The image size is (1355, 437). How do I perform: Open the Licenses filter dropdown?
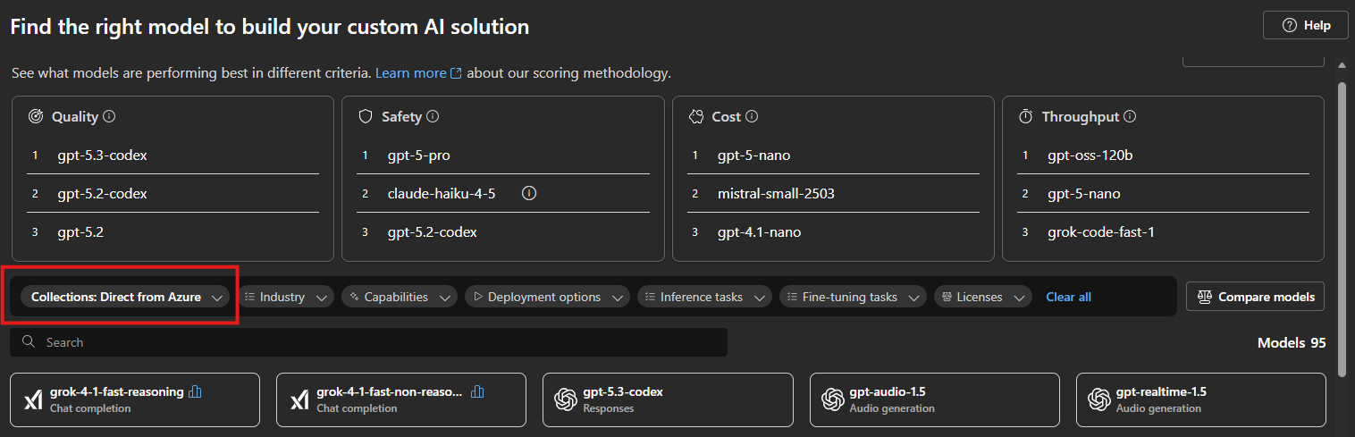click(x=983, y=297)
